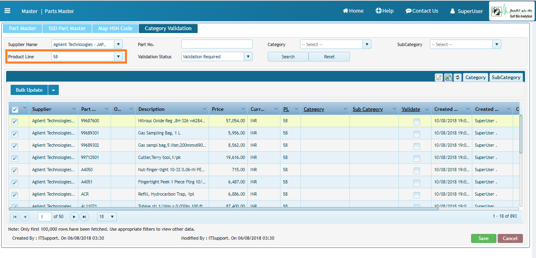
Task: Open Supplier column header filter arrow
Action: [x=74, y=109]
